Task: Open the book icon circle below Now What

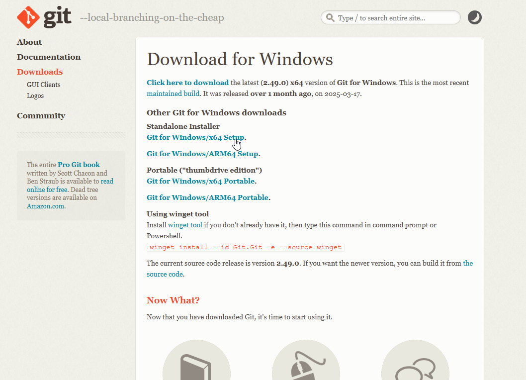Action: pyautogui.click(x=196, y=360)
